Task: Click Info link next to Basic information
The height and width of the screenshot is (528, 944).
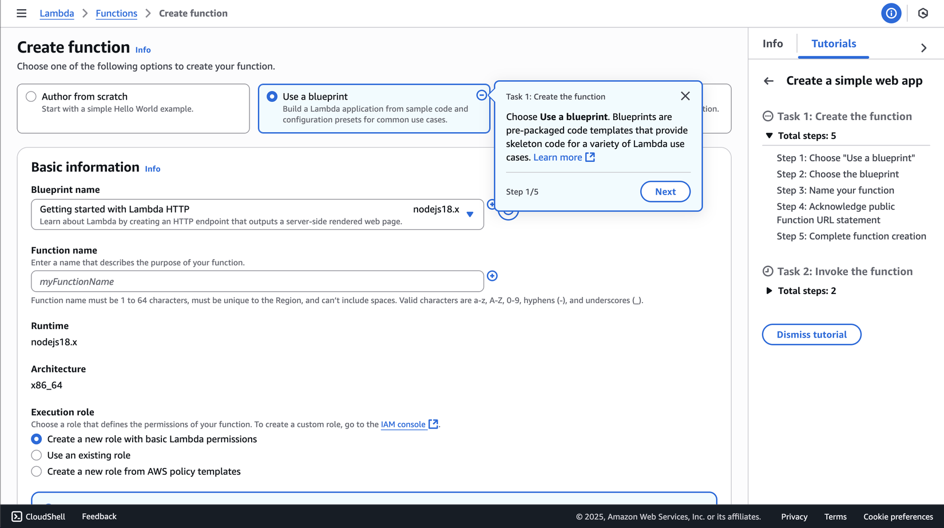Action: 153,169
